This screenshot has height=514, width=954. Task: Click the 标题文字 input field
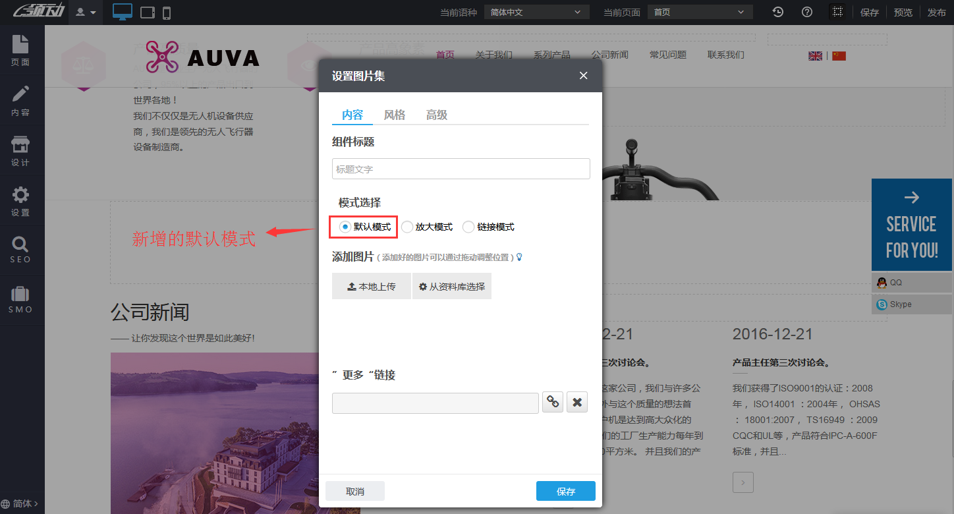tap(461, 169)
